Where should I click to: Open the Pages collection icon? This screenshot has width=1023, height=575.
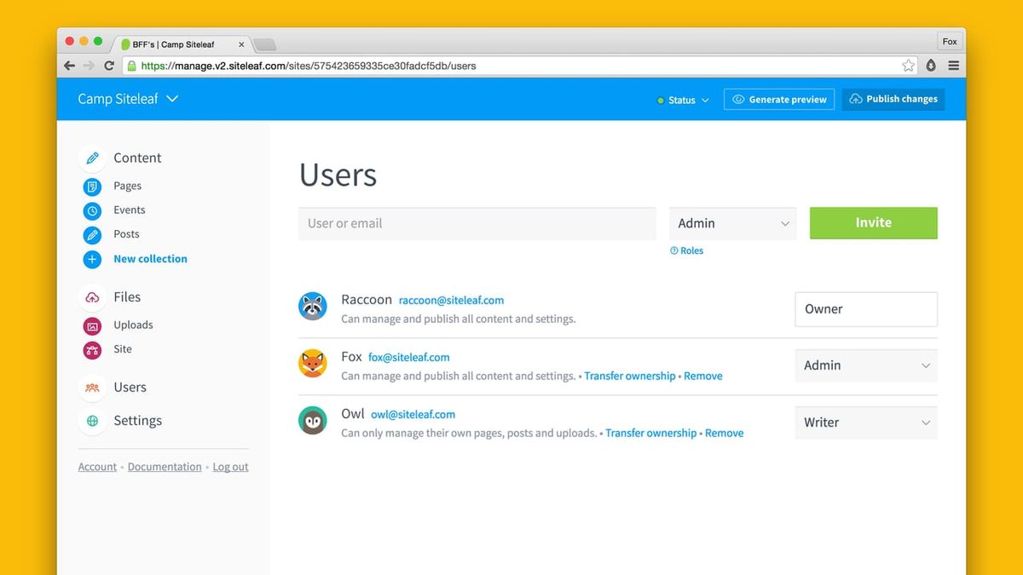92,187
